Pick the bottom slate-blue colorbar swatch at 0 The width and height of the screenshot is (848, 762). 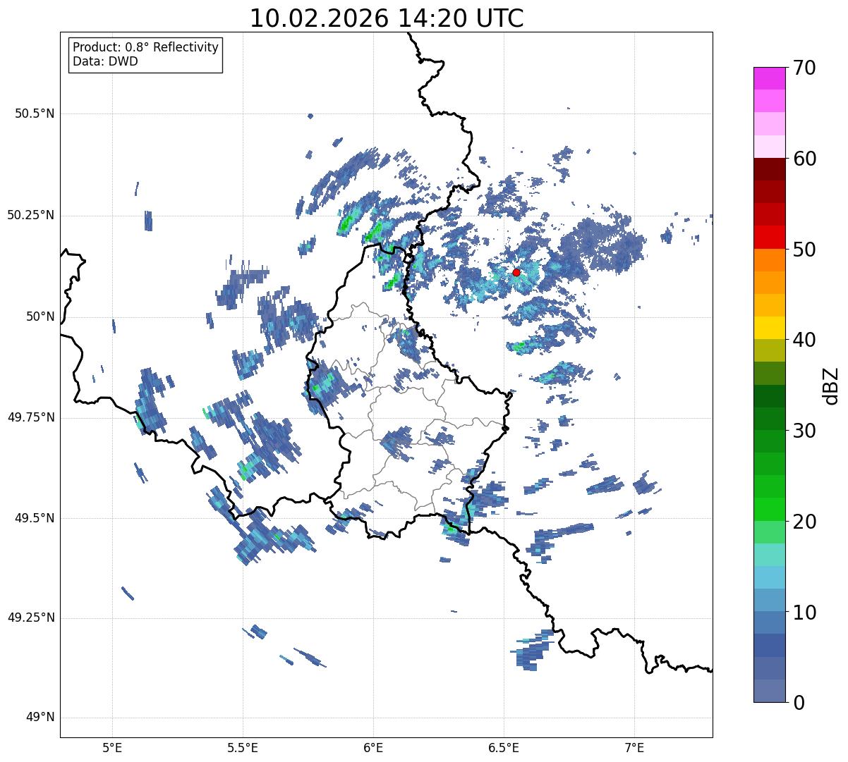click(x=769, y=691)
